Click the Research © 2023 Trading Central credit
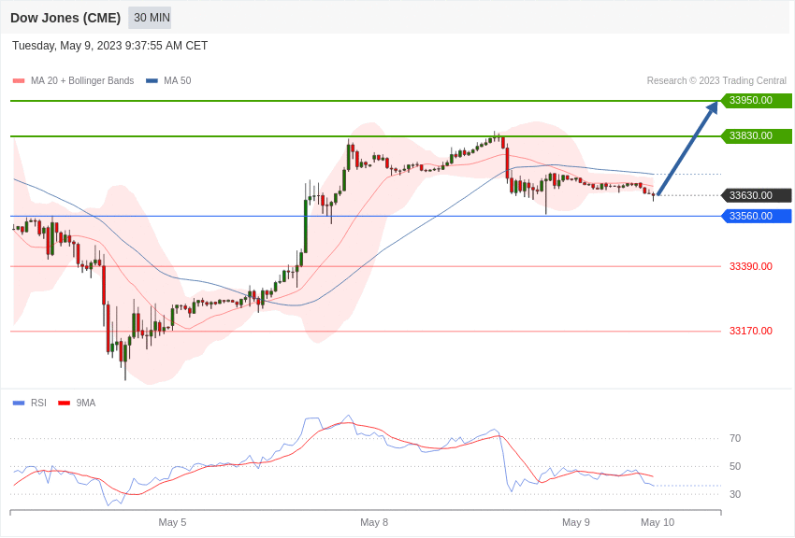 click(716, 81)
